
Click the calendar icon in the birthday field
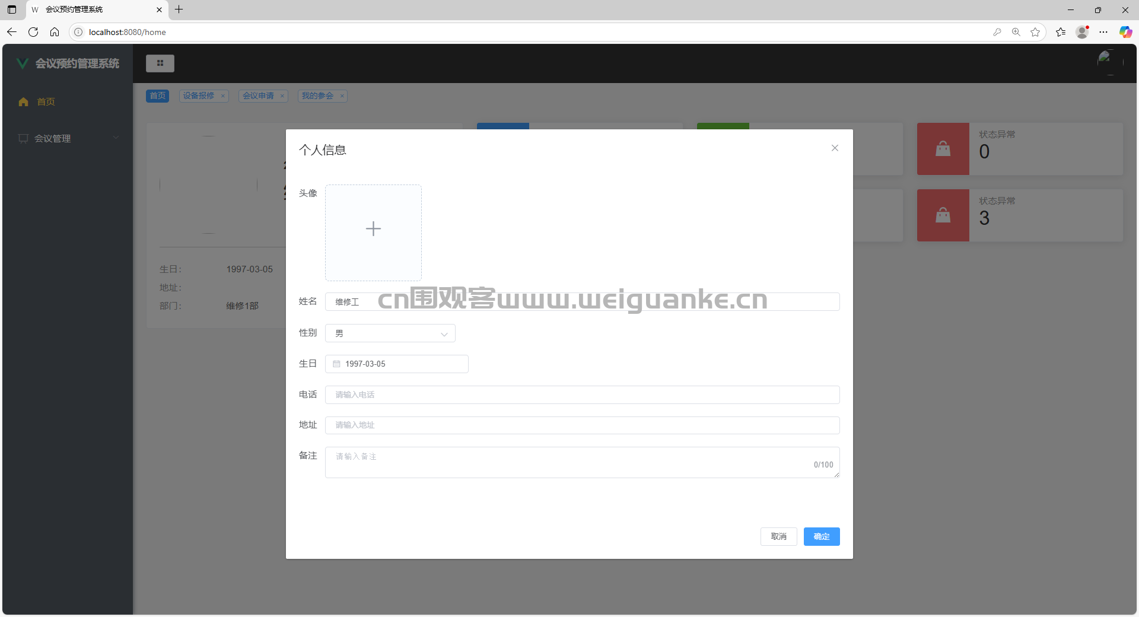(x=336, y=364)
